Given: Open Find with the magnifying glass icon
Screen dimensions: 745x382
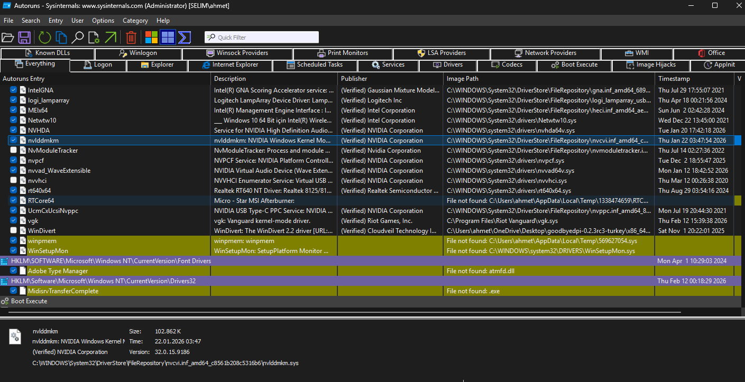Looking at the screenshot, I should (78, 38).
